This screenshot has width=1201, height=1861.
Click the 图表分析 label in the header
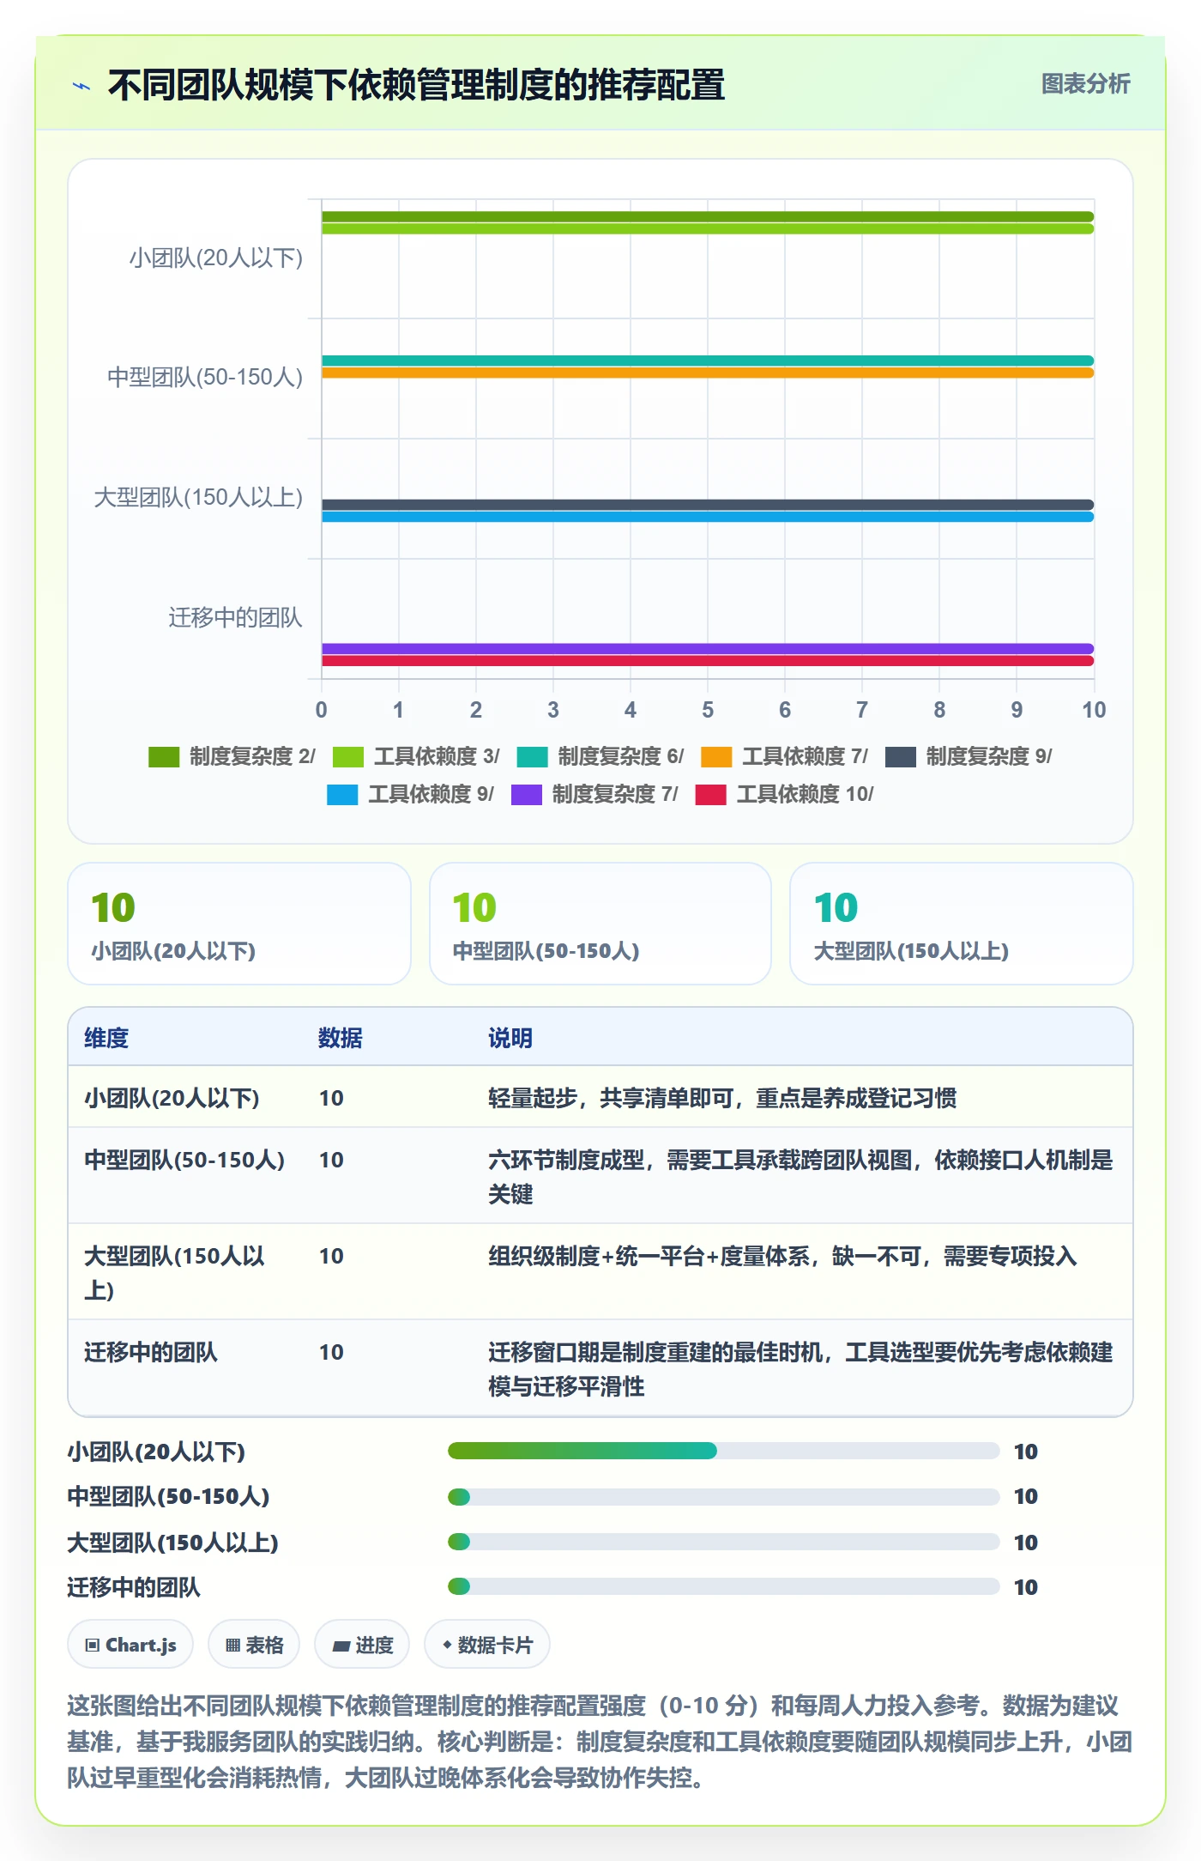[1085, 84]
